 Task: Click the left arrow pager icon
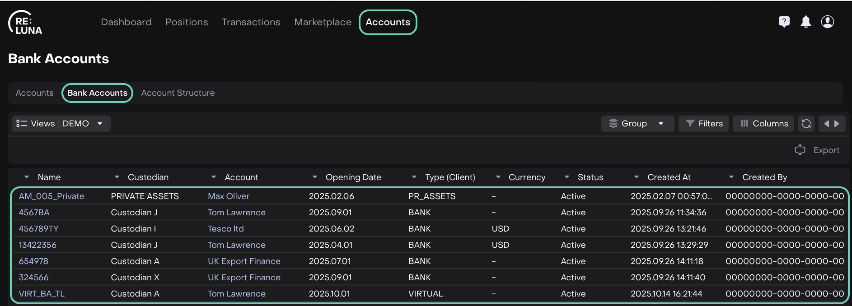(826, 124)
